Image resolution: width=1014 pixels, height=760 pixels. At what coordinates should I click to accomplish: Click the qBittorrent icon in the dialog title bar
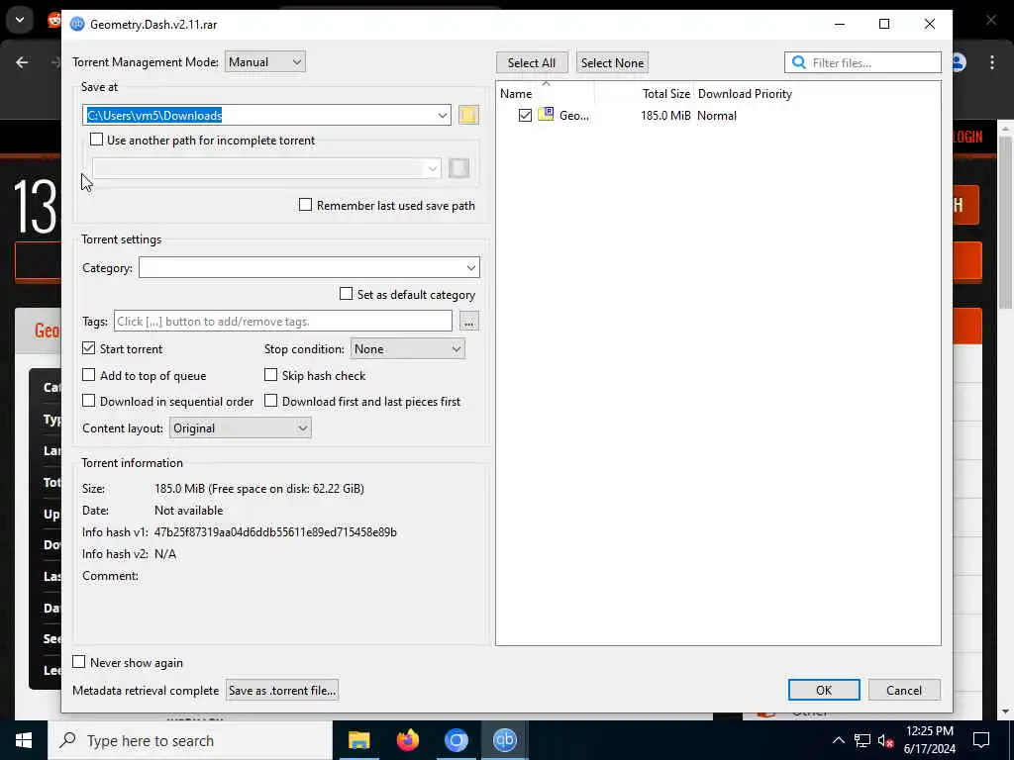[x=77, y=24]
